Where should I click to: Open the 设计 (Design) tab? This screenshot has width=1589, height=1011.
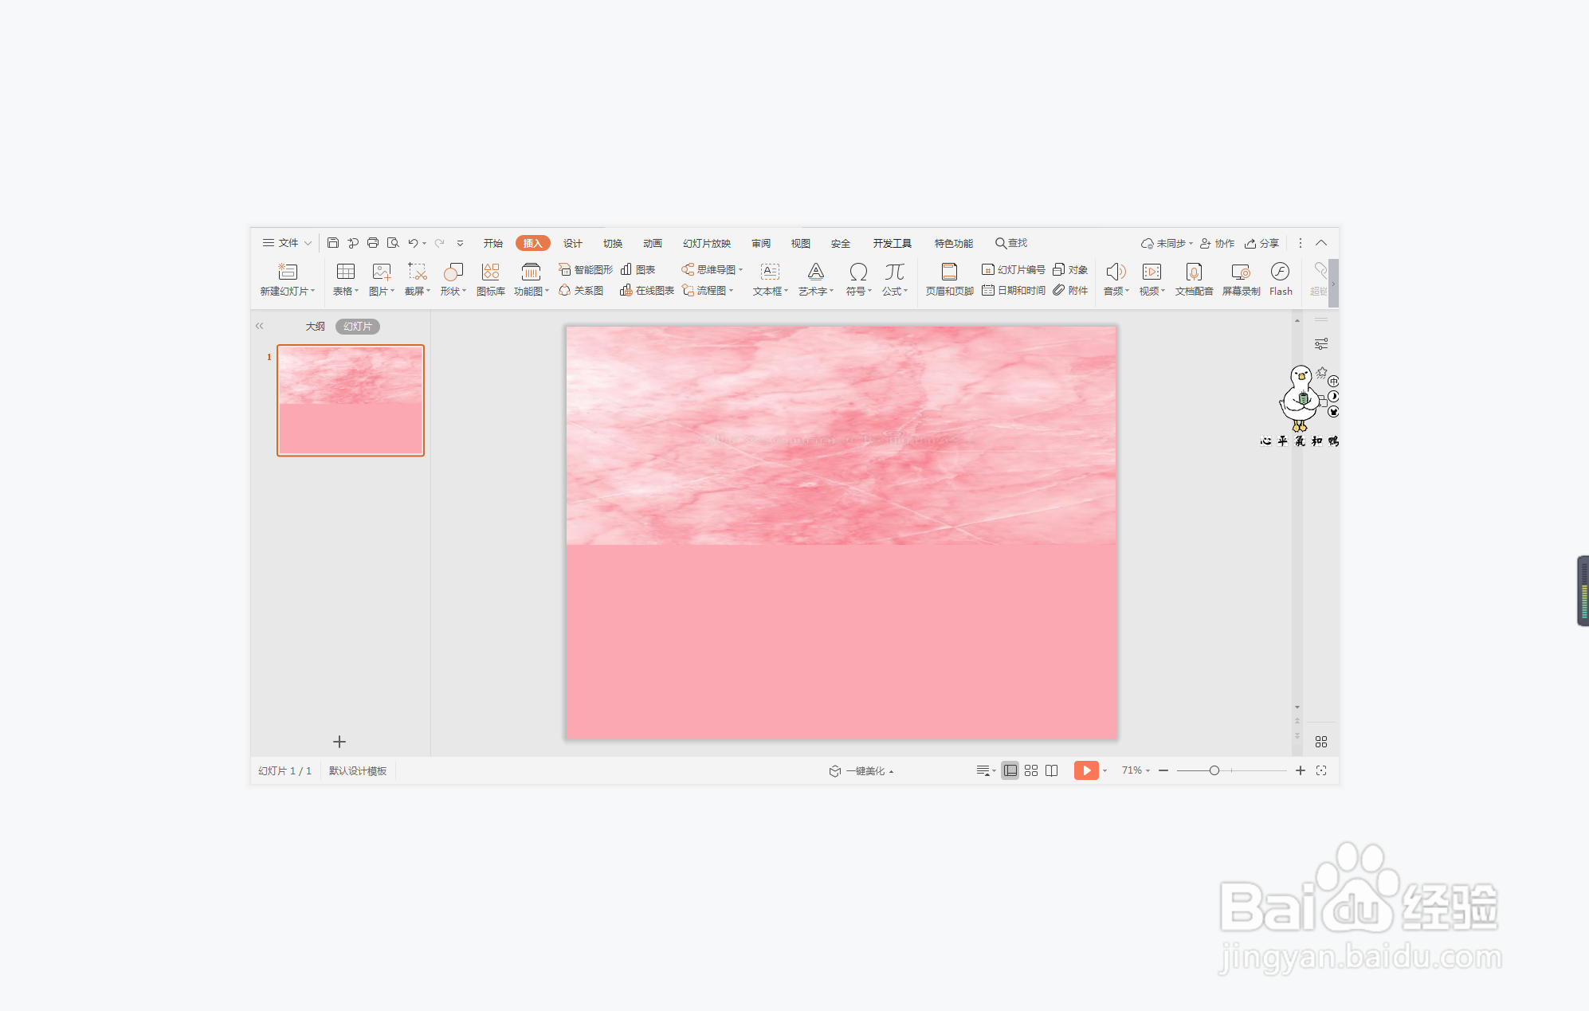(573, 243)
